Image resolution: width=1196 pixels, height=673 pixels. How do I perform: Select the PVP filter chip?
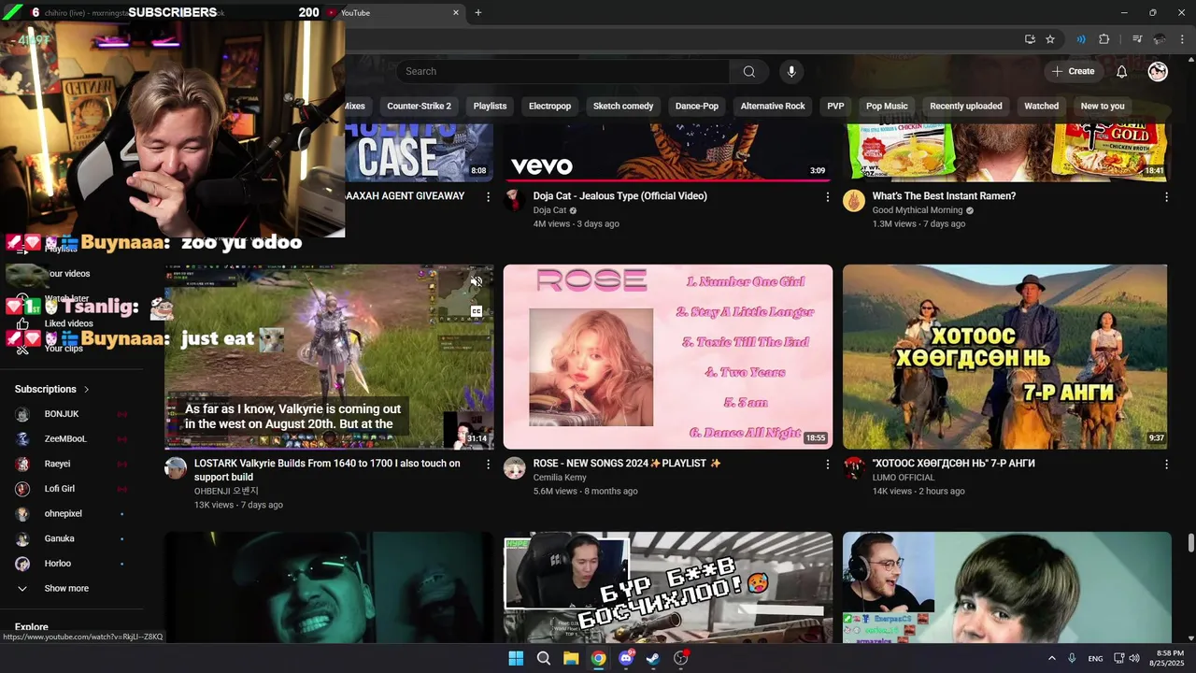click(835, 106)
